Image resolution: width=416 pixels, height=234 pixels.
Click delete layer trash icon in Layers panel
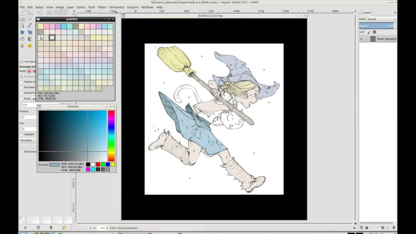[x=394, y=227]
